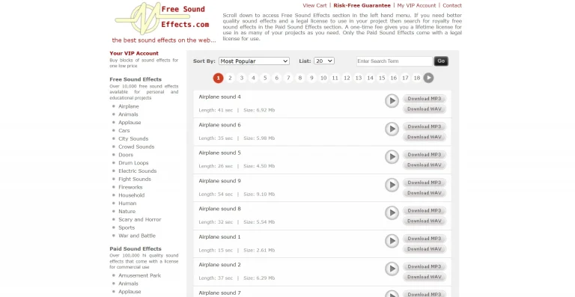575x297 pixels.
Task: Download WAV for Airplane sound 4
Action: click(x=425, y=109)
